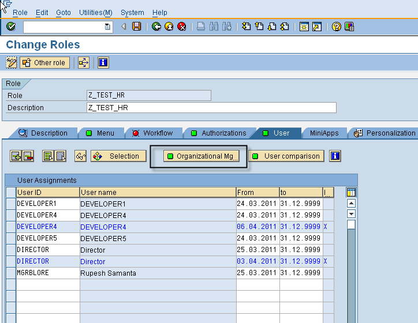418x323 pixels.
Task: Switch to the Authorizations tab
Action: pyautogui.click(x=220, y=133)
